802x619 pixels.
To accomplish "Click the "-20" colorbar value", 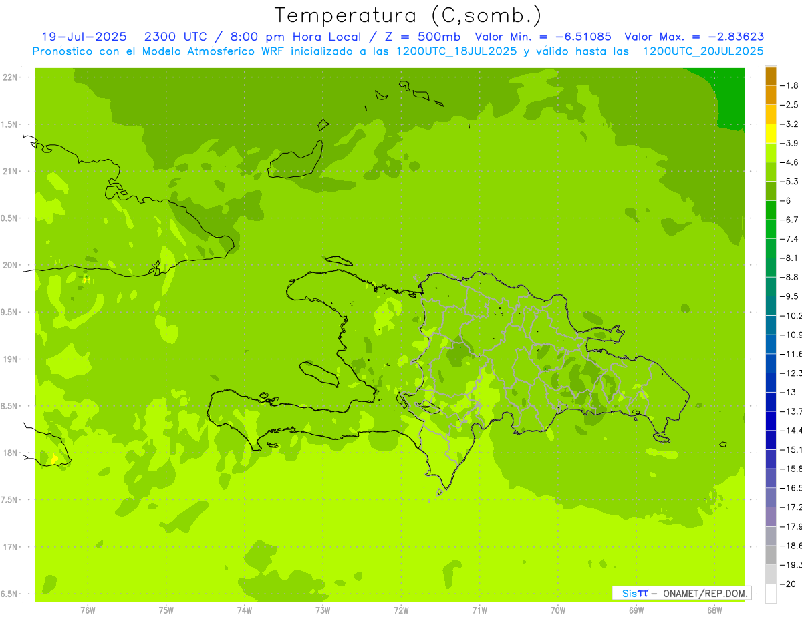I will coord(789,584).
